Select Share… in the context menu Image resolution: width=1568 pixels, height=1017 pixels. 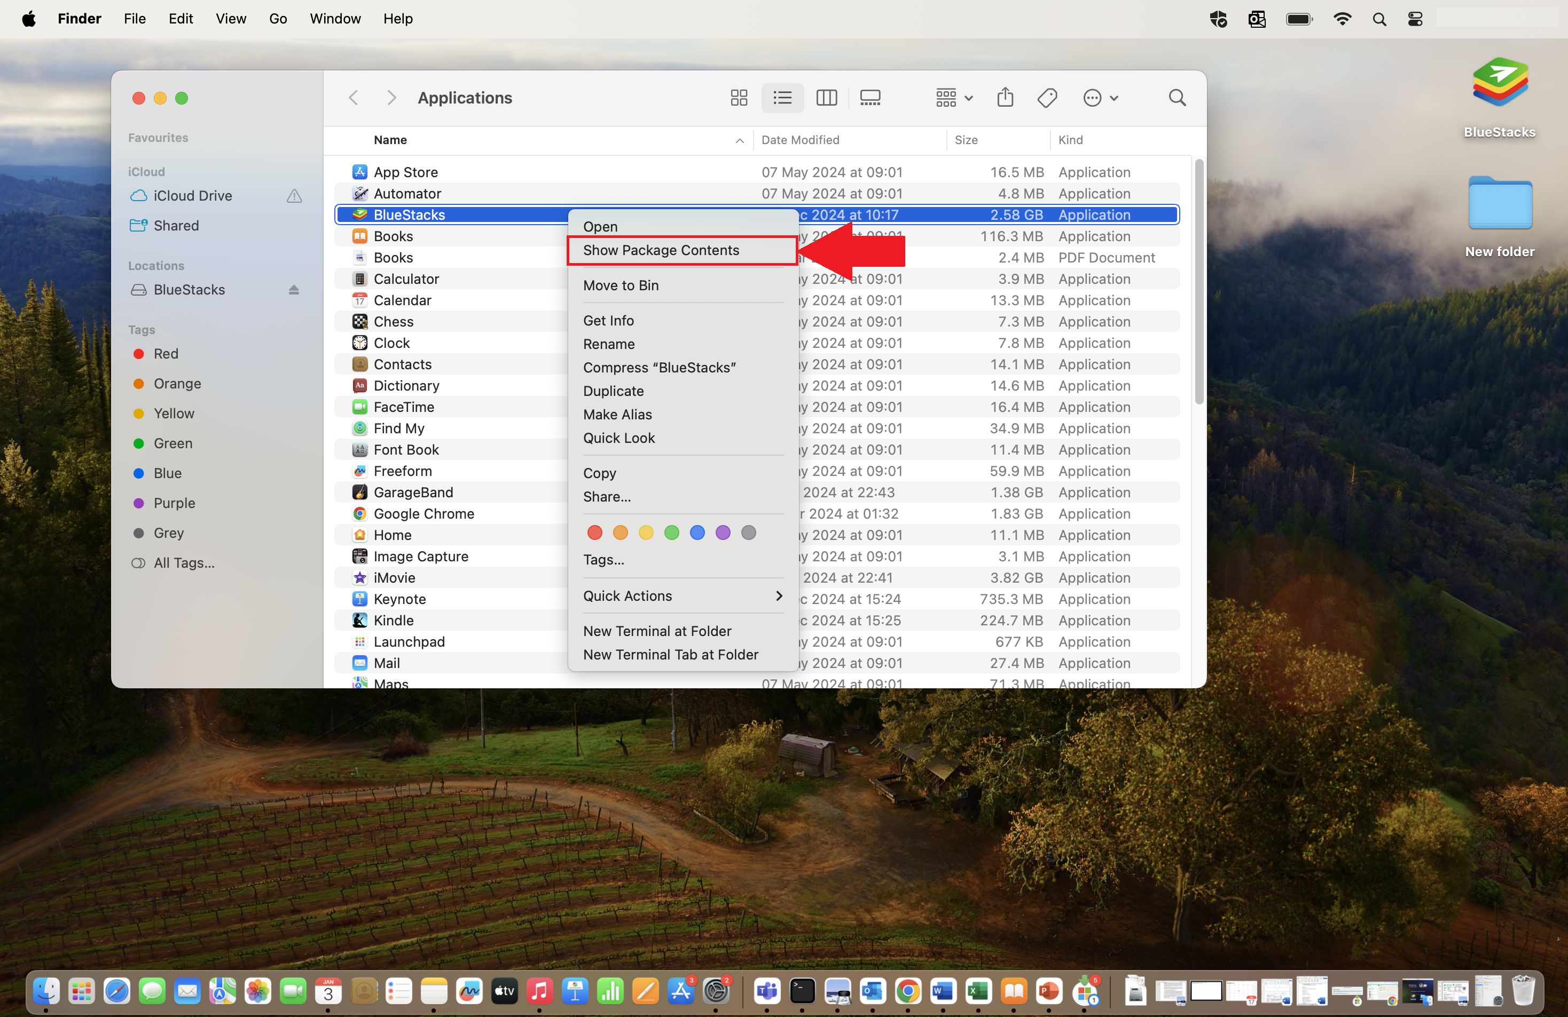[x=683, y=496]
